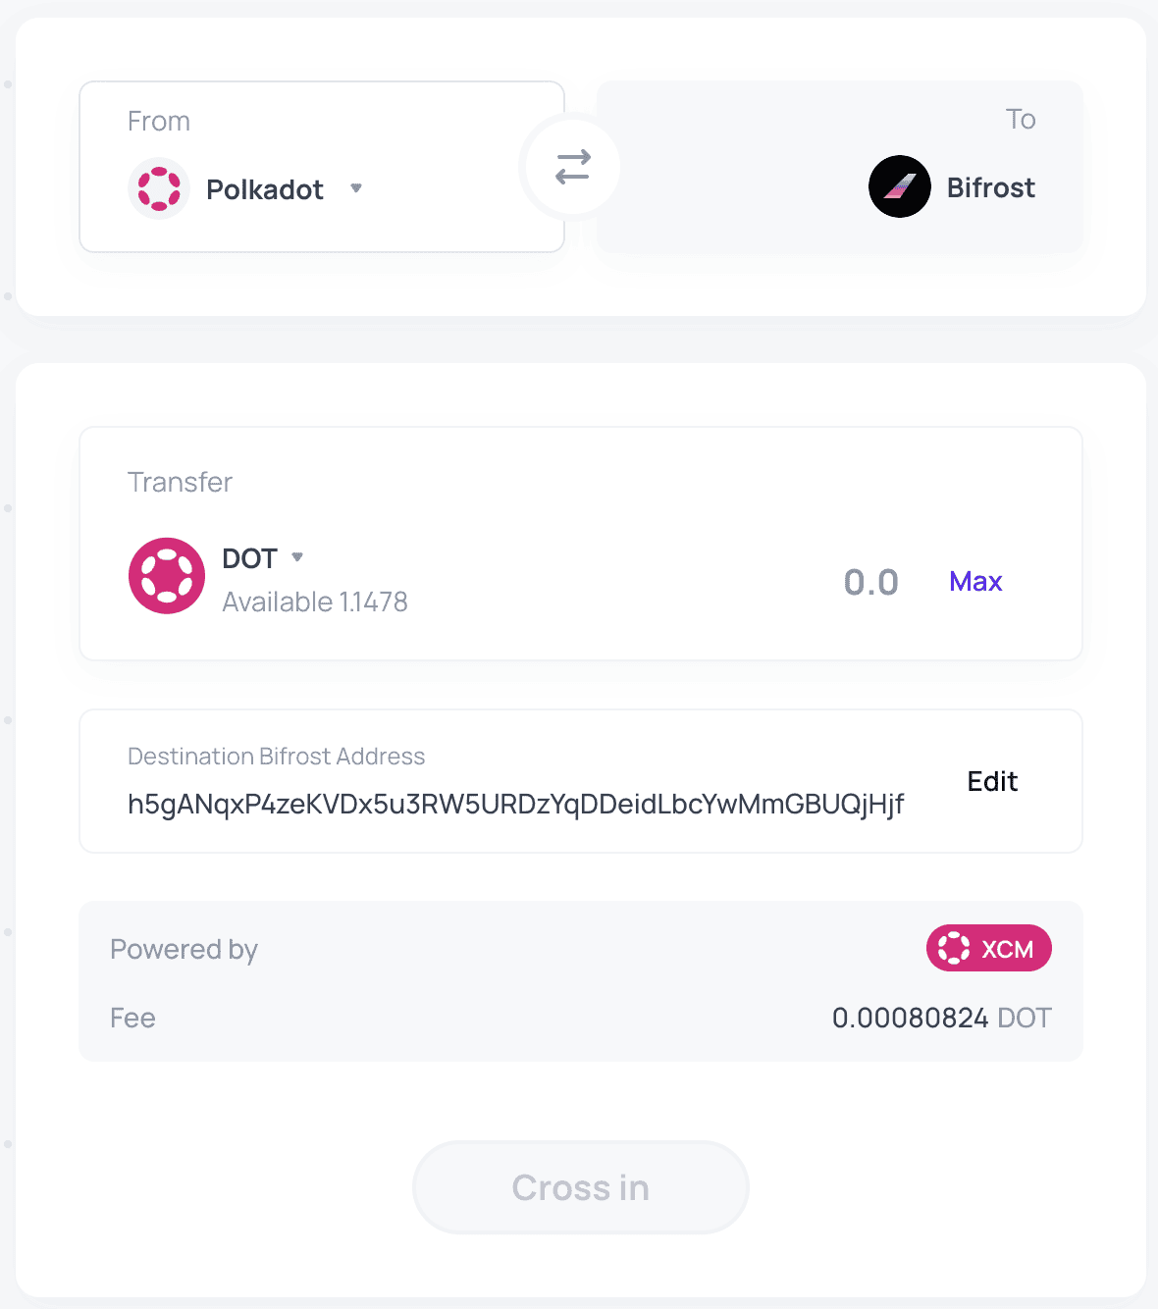The image size is (1158, 1309).
Task: Swap the From and To chains
Action: coord(572,167)
